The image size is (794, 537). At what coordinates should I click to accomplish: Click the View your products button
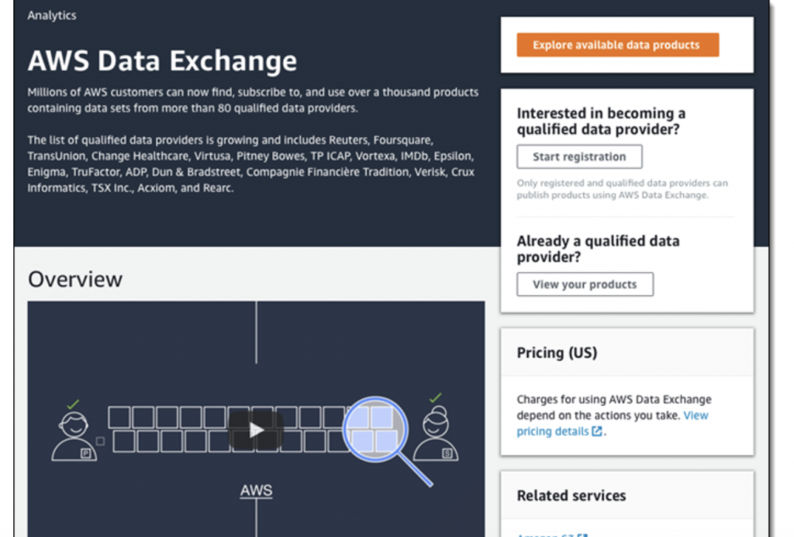pyautogui.click(x=585, y=284)
